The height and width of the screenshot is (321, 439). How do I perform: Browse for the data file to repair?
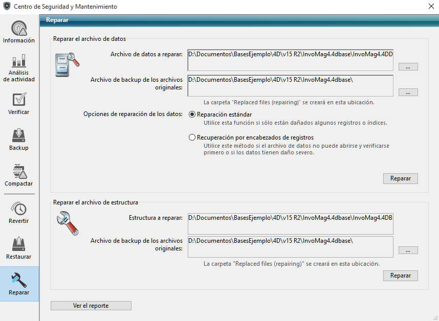[x=408, y=67]
